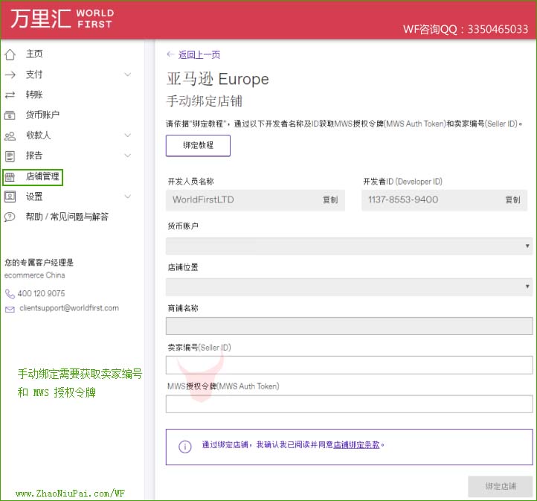Open the 店铺位置 dropdown
Viewport: 537px width, 501px height.
[349, 287]
